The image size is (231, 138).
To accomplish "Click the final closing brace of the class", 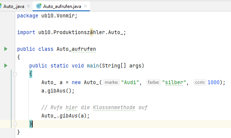I will 19,132.
